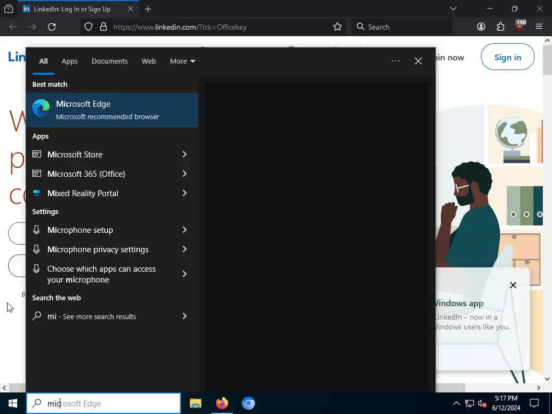Open Microsoft Edge best match result
This screenshot has height=414, width=552.
112,110
